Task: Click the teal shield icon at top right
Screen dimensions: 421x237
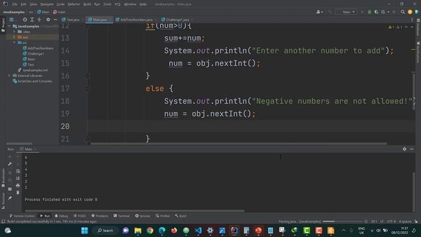Action: point(416,12)
